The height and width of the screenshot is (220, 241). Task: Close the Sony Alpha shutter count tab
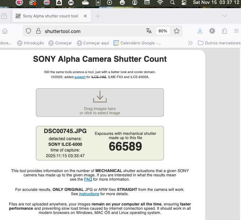[85, 16]
